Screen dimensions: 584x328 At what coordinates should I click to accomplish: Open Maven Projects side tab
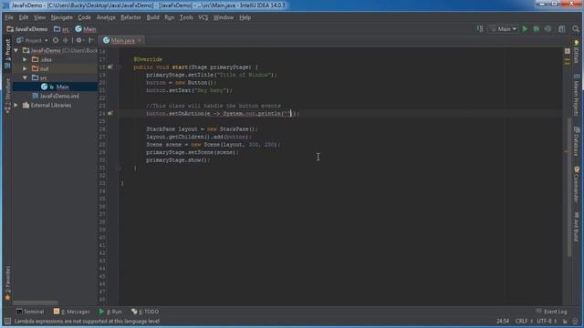pyautogui.click(x=576, y=95)
